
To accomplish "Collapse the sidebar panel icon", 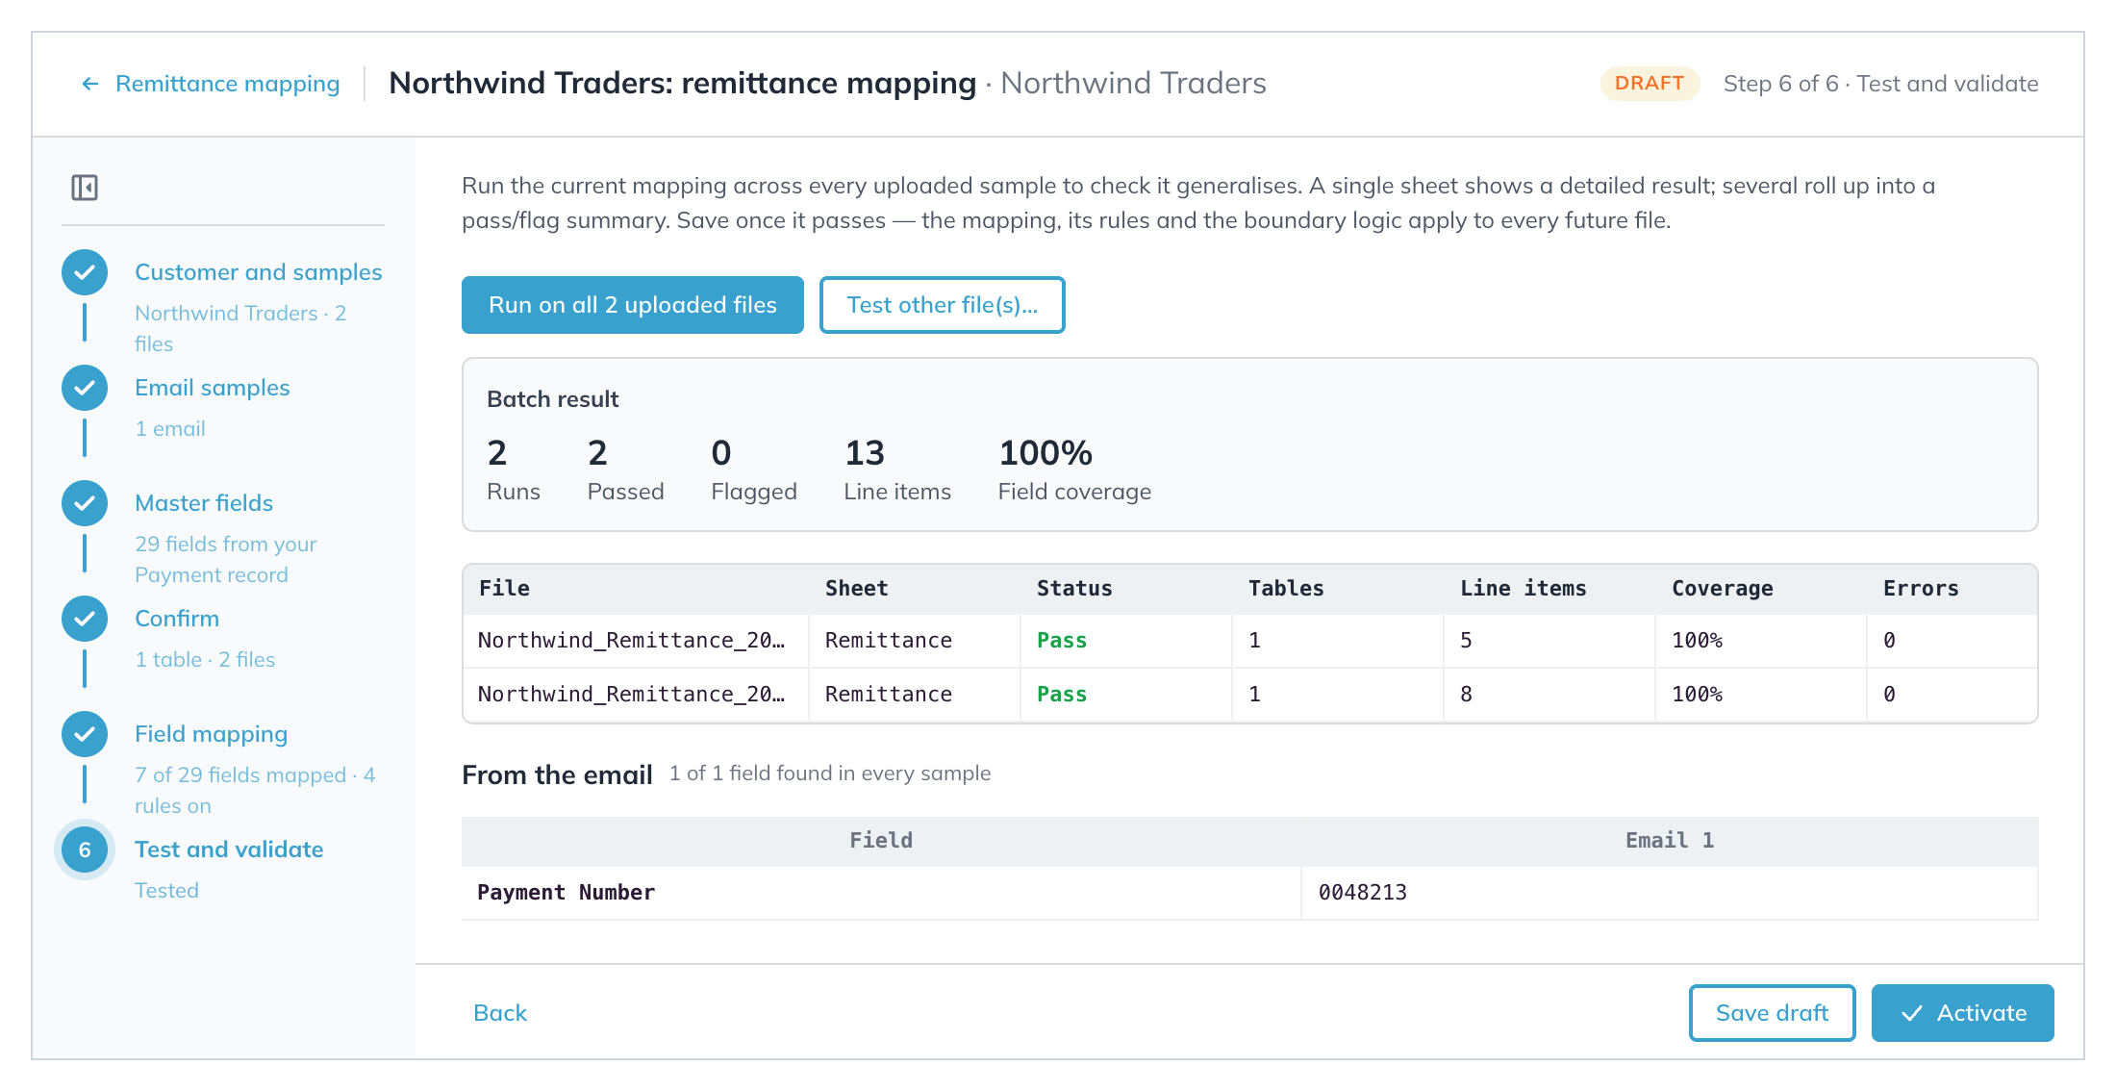I will pyautogui.click(x=85, y=188).
